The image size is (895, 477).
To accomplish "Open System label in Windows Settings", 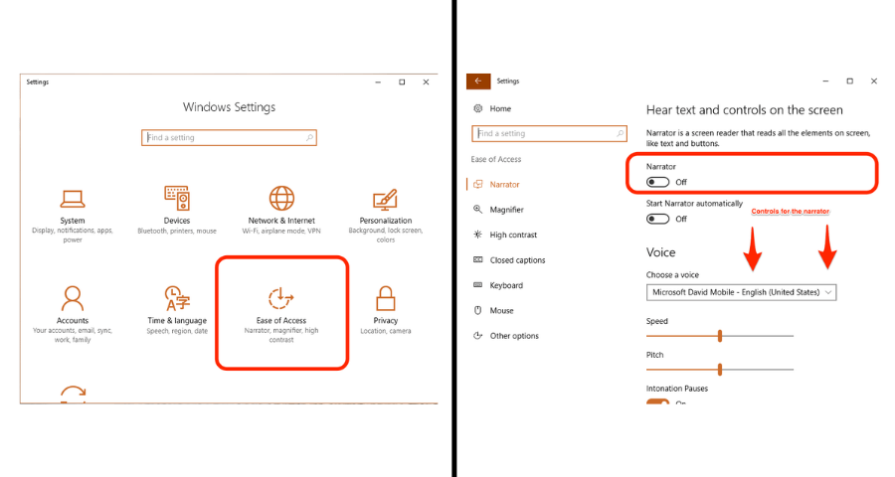I will (73, 221).
